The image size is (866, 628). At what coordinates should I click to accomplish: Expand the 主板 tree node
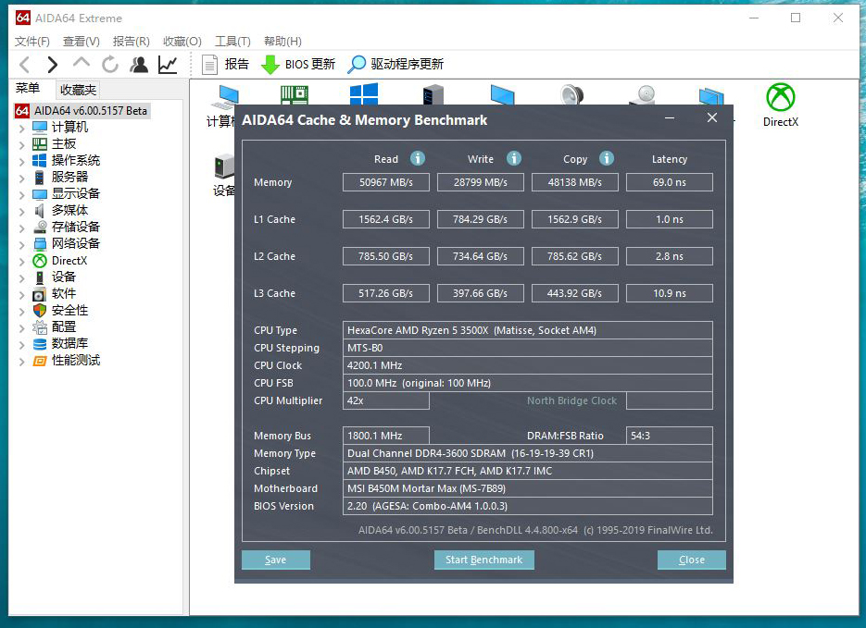click(x=22, y=144)
